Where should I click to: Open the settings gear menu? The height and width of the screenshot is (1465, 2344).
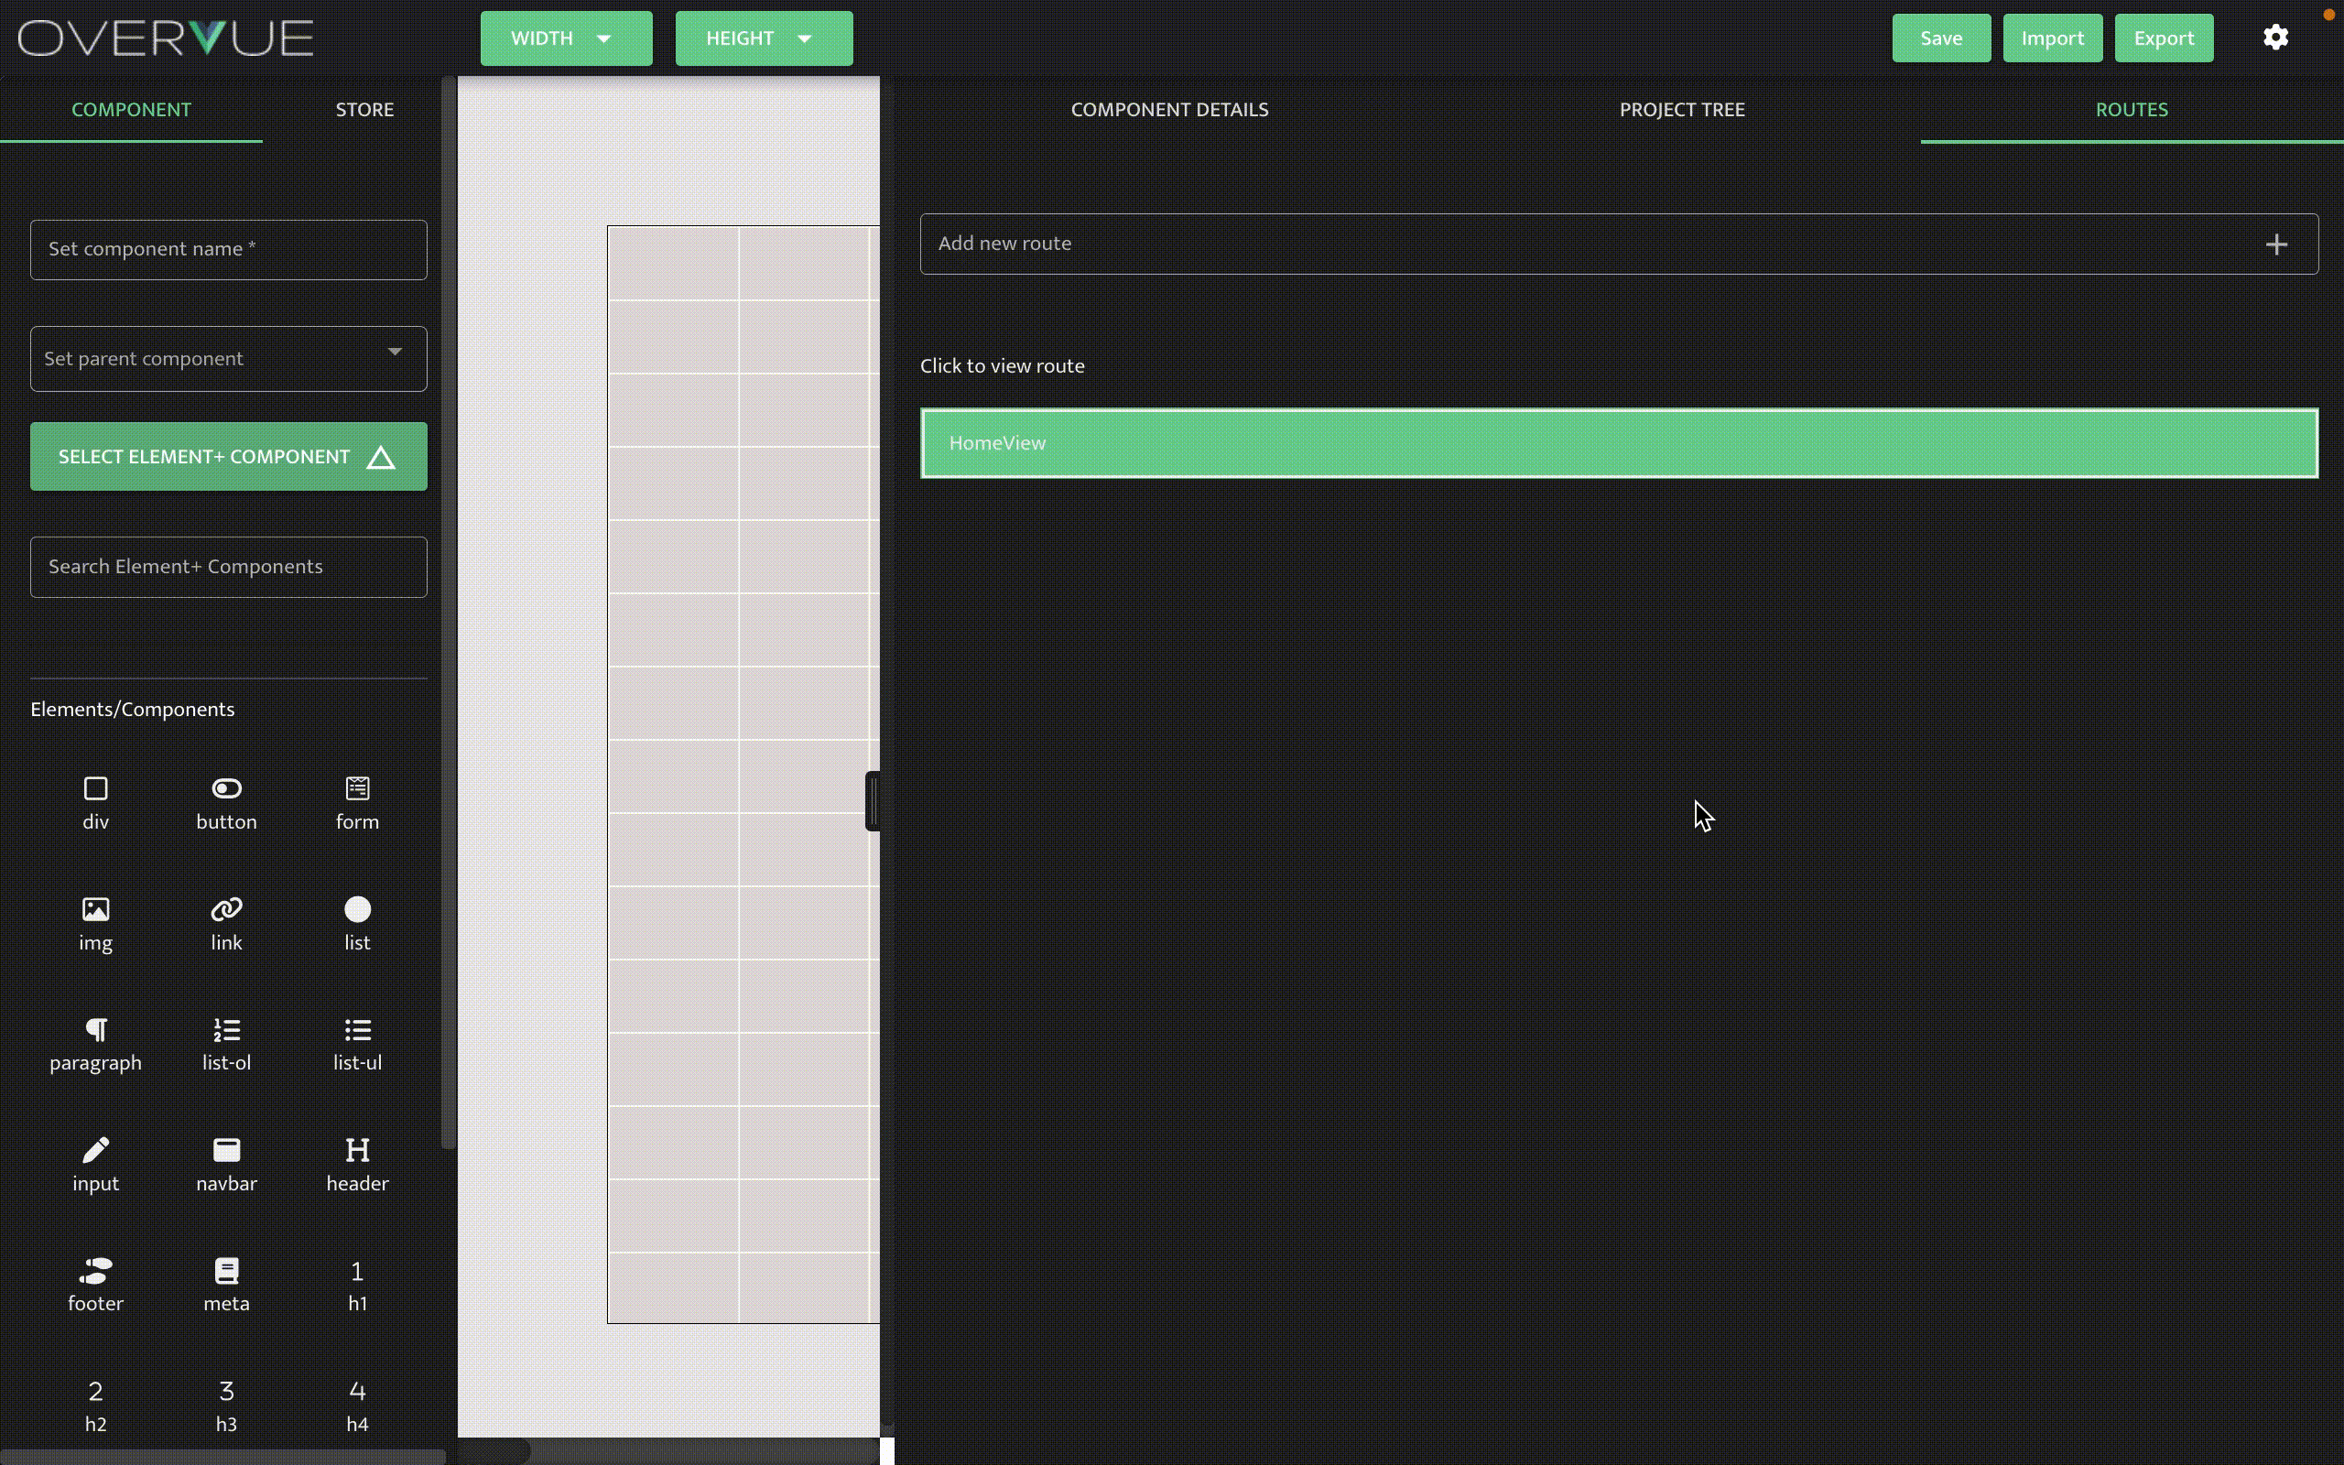pos(2275,38)
